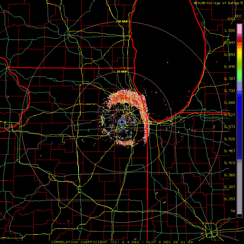Click the 0.680 legend value

[230, 103]
